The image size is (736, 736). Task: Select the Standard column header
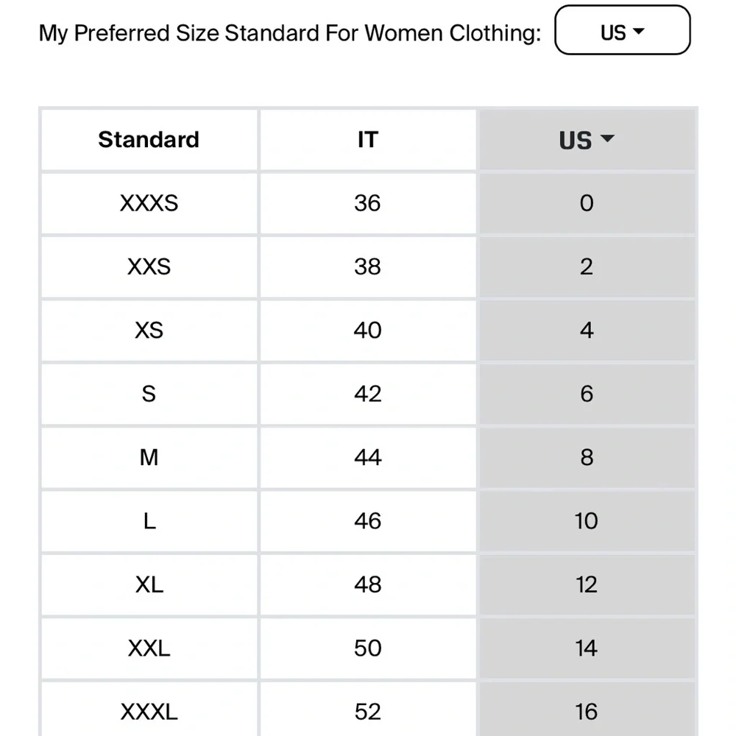tap(149, 139)
